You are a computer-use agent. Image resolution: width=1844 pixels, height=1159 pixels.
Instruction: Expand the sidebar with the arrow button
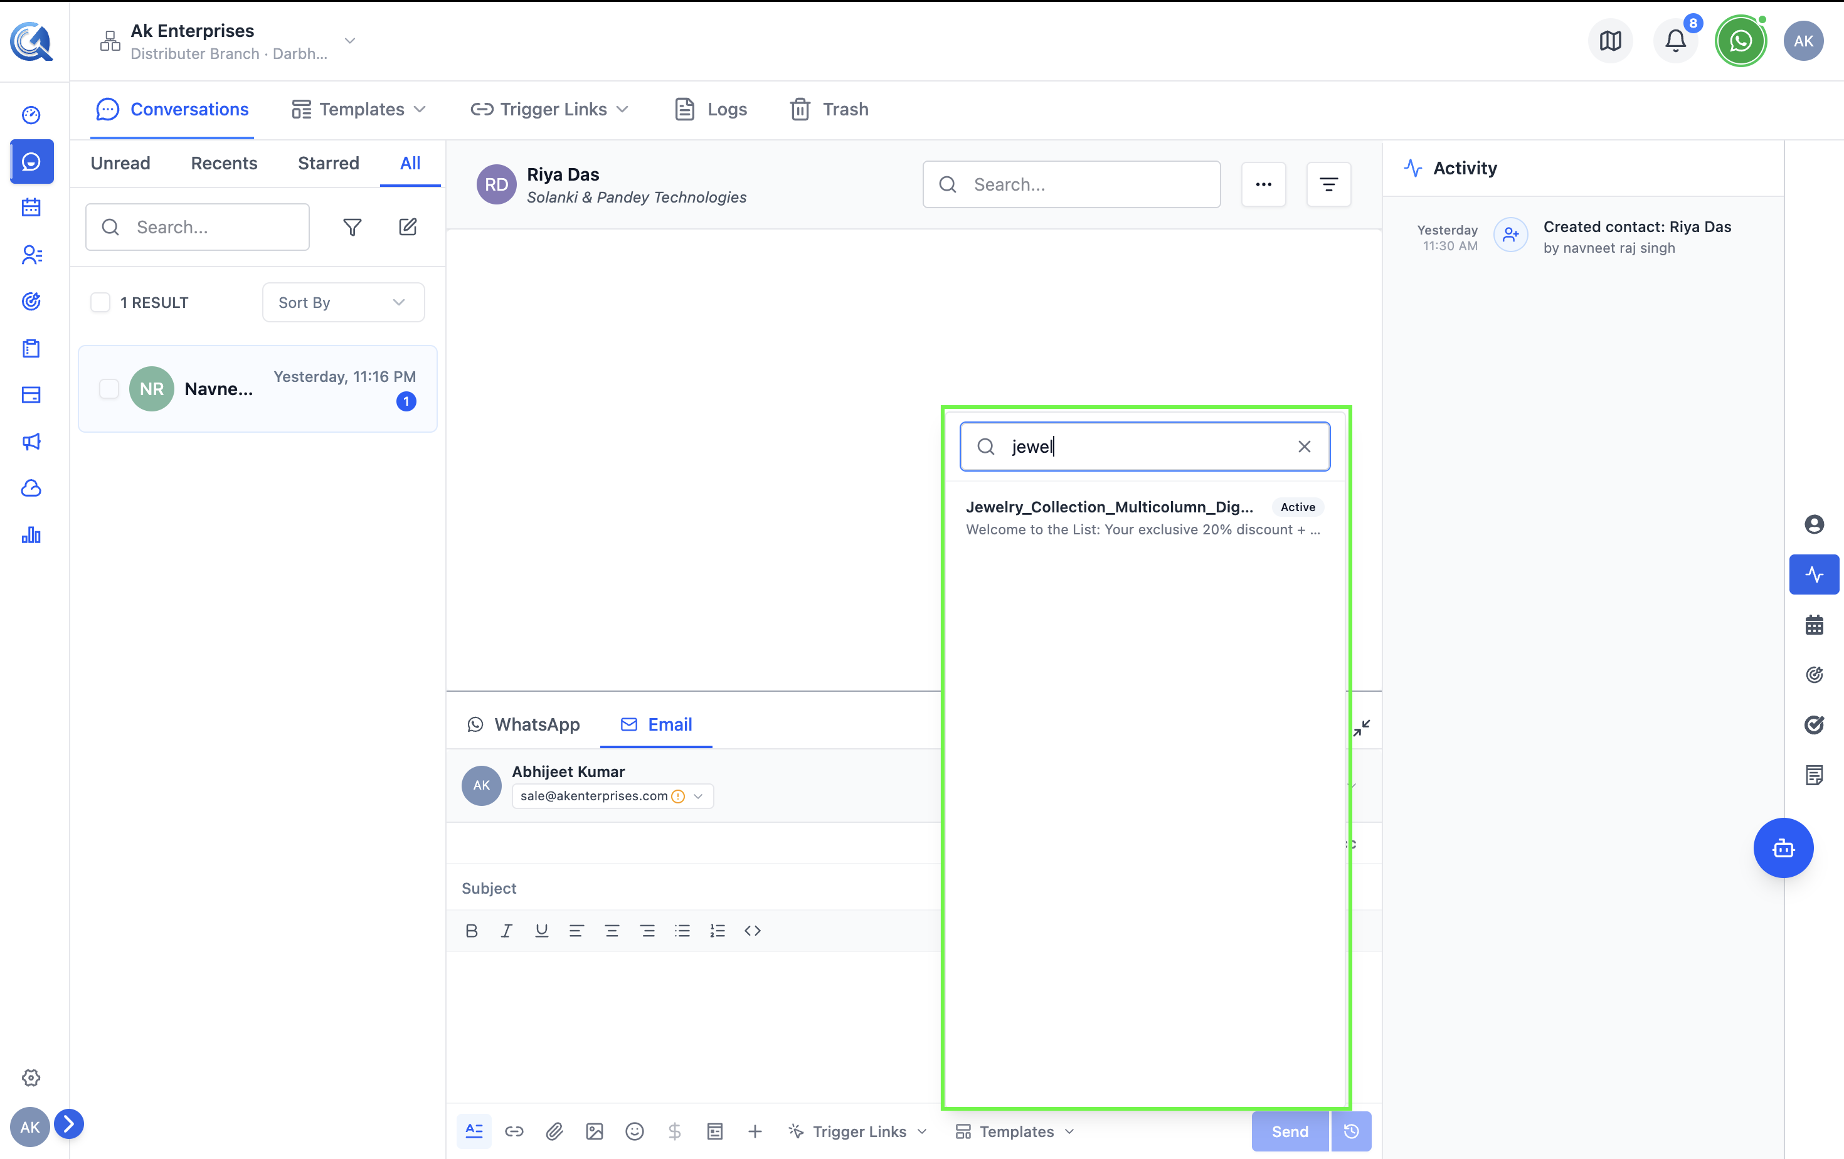tap(69, 1124)
